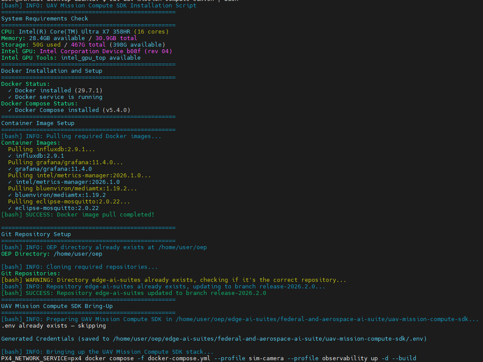The image size is (483, 362).
Task: Click 'Cloning required repositories...' info line
Action: tap(79, 267)
